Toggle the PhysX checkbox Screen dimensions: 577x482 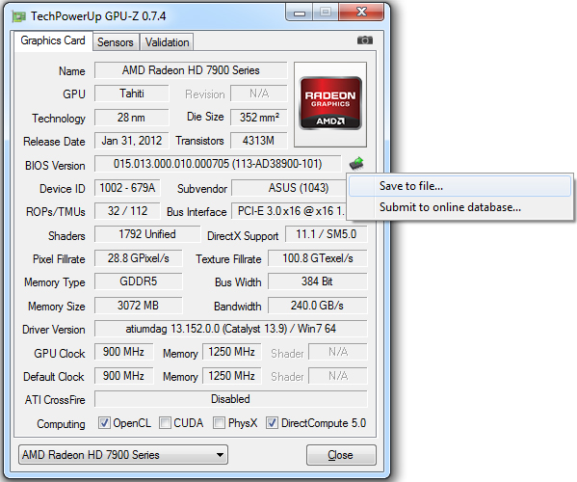click(x=219, y=423)
